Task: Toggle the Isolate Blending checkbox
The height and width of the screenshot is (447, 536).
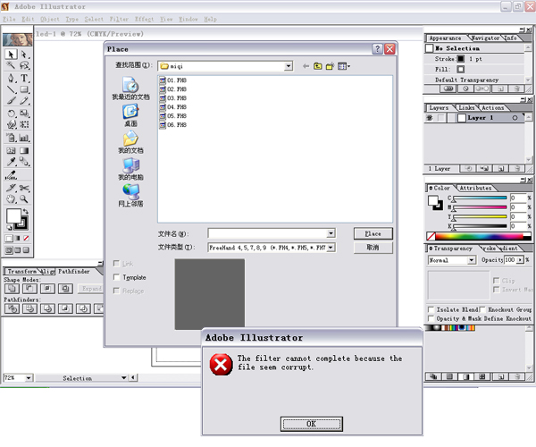Action: point(431,309)
